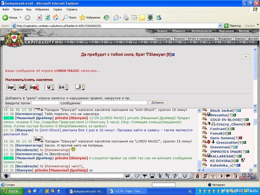
Task: Expand the Ссылки links chevron
Action: point(258,25)
